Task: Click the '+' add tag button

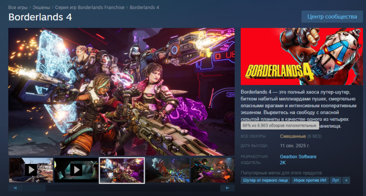Action: (x=346, y=180)
